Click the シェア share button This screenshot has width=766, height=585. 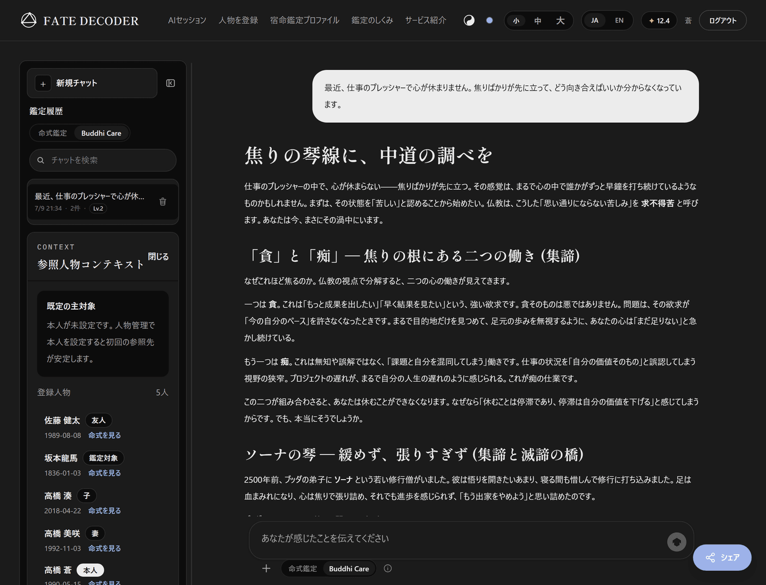click(x=722, y=557)
